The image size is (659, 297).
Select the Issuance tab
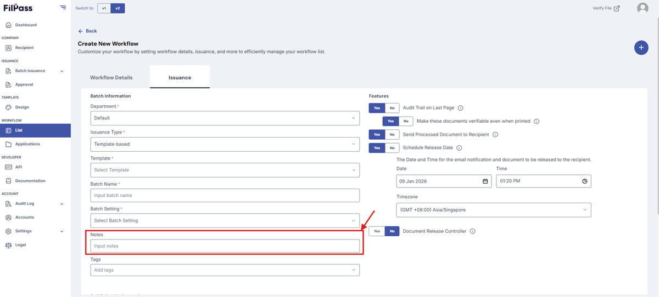point(180,77)
